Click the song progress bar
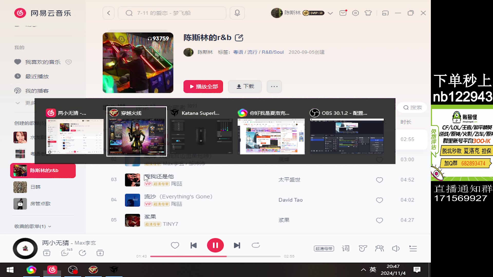The height and width of the screenshot is (277, 493). pos(215,256)
